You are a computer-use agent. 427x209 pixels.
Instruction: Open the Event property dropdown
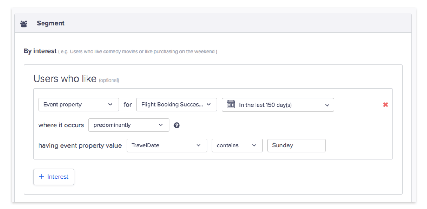[79, 105]
